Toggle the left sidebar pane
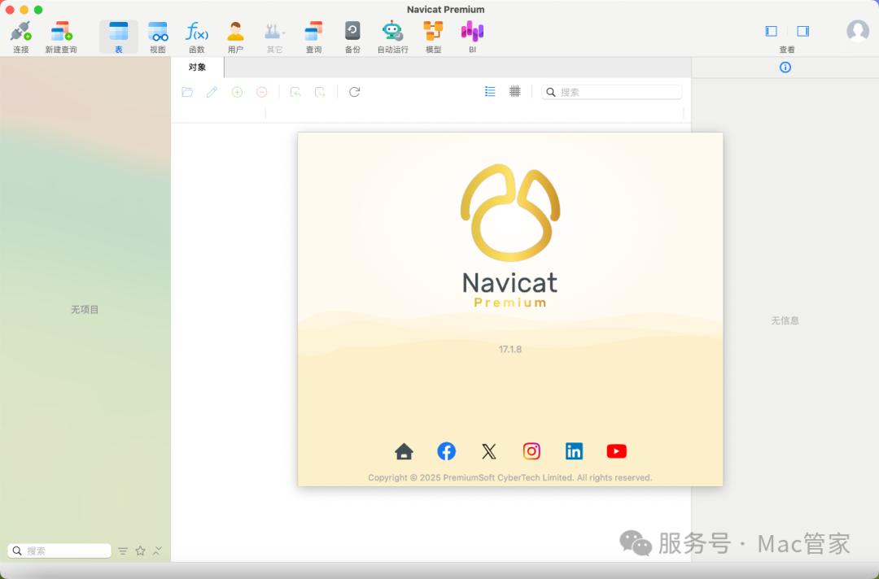 (772, 31)
